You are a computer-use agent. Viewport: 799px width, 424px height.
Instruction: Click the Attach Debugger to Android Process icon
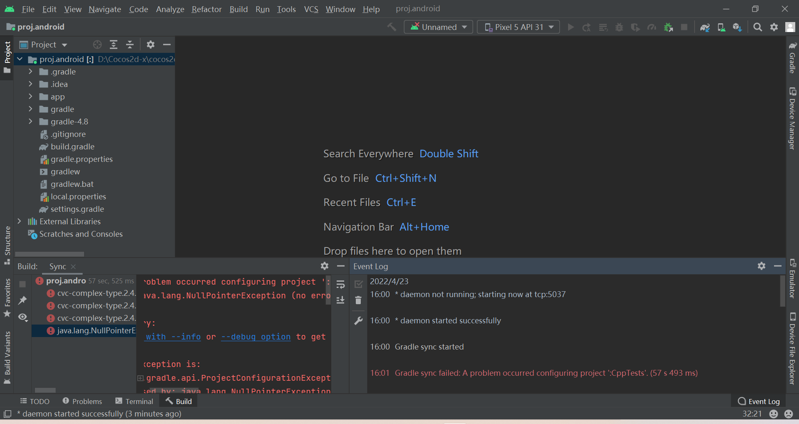pos(668,27)
